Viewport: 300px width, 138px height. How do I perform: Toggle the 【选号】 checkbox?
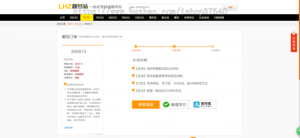coord(134,68)
